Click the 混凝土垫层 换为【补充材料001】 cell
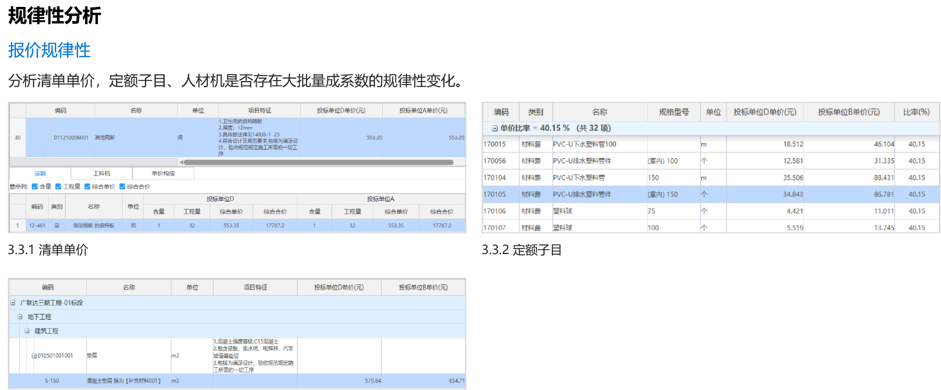The width and height of the screenshot is (941, 390). click(129, 381)
